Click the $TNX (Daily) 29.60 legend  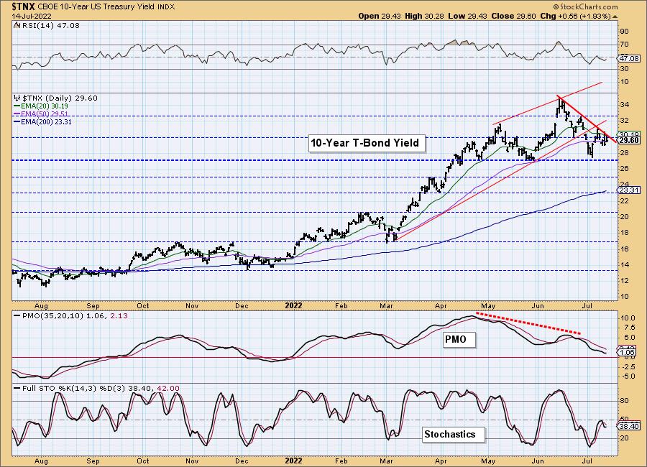pos(60,98)
